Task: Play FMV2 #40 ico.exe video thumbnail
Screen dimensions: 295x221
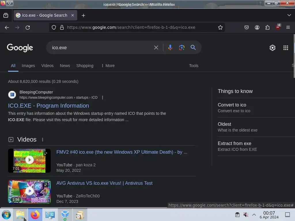Action: pyautogui.click(x=29, y=161)
